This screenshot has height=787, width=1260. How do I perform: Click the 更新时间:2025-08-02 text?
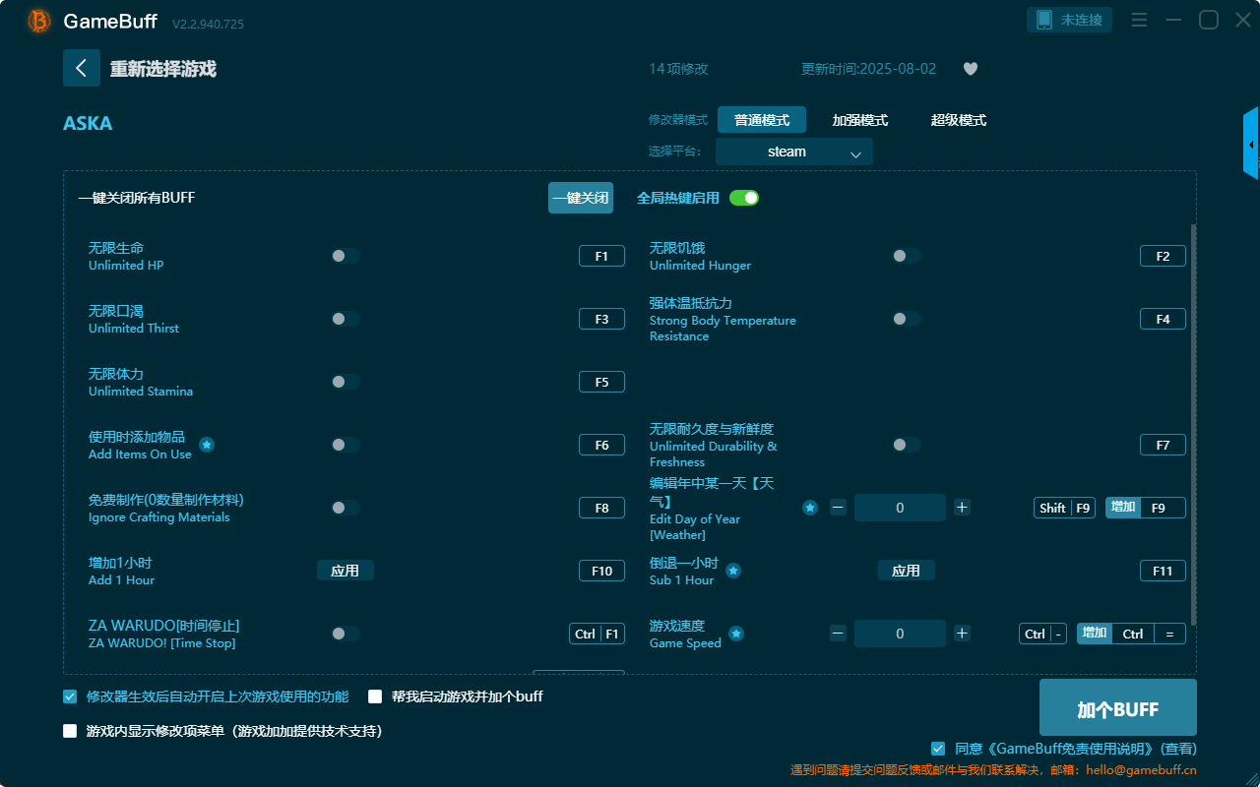(869, 69)
